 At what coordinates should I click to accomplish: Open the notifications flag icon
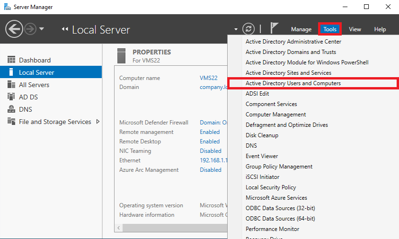(274, 28)
